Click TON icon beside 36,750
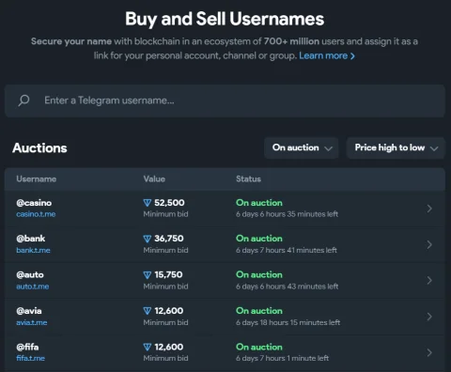451x372 pixels. coord(148,239)
